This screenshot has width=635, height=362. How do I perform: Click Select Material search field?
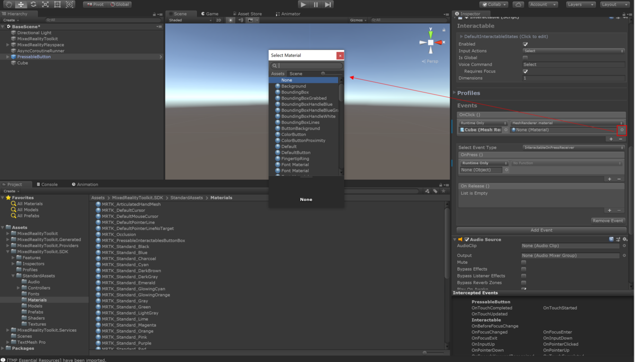307,66
